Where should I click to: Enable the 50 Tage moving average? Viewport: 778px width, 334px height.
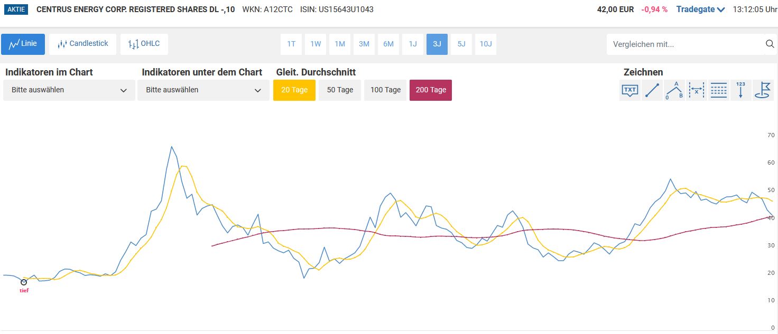[x=340, y=90]
